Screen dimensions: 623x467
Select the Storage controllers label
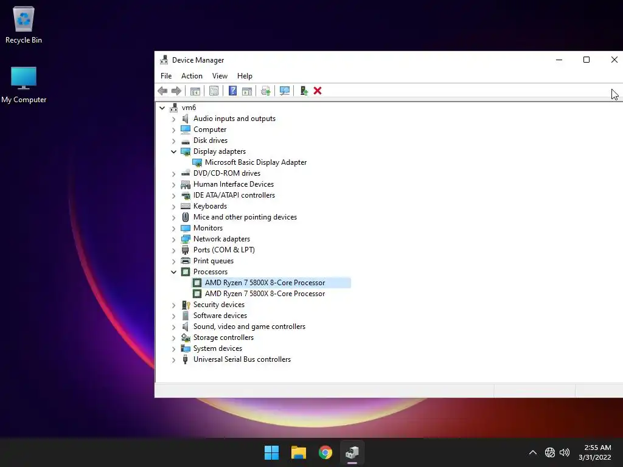[x=223, y=337]
